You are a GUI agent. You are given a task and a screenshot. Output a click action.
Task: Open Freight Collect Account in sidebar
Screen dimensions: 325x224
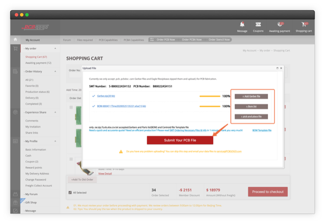pos(39,186)
